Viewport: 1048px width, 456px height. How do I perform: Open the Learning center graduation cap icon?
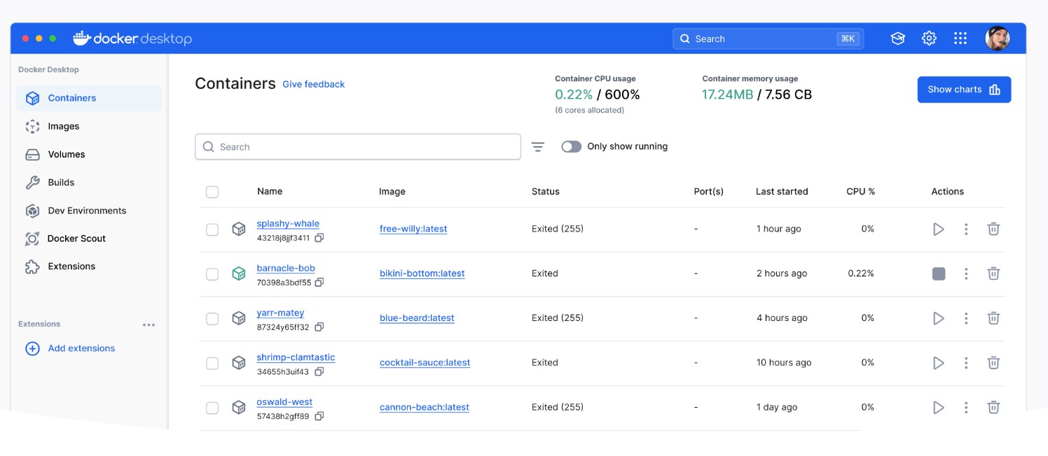pyautogui.click(x=897, y=38)
